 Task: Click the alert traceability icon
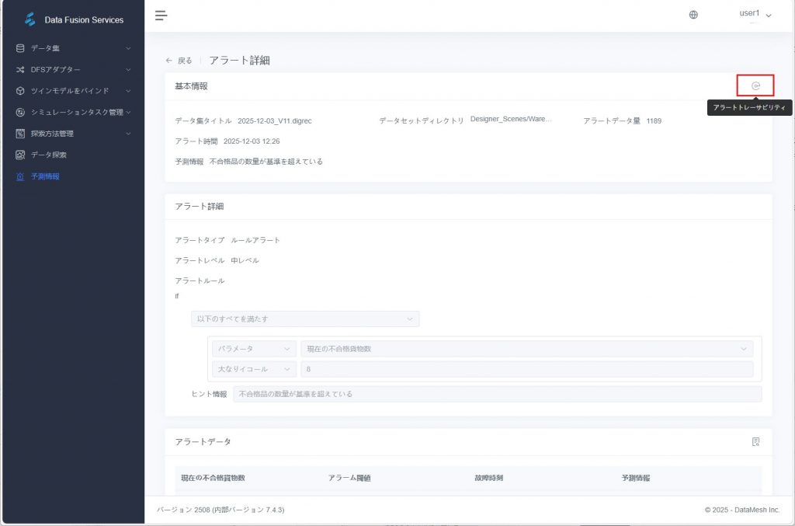click(x=755, y=86)
